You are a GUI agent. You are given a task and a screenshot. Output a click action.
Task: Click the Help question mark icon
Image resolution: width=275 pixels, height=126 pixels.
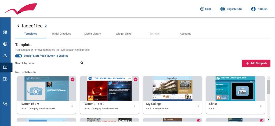202,9
